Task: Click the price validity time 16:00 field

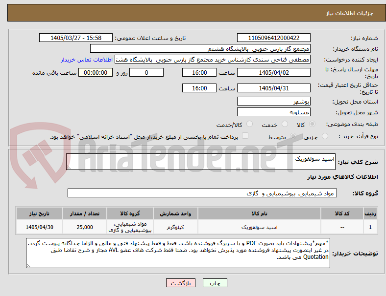Action: pyautogui.click(x=199, y=88)
